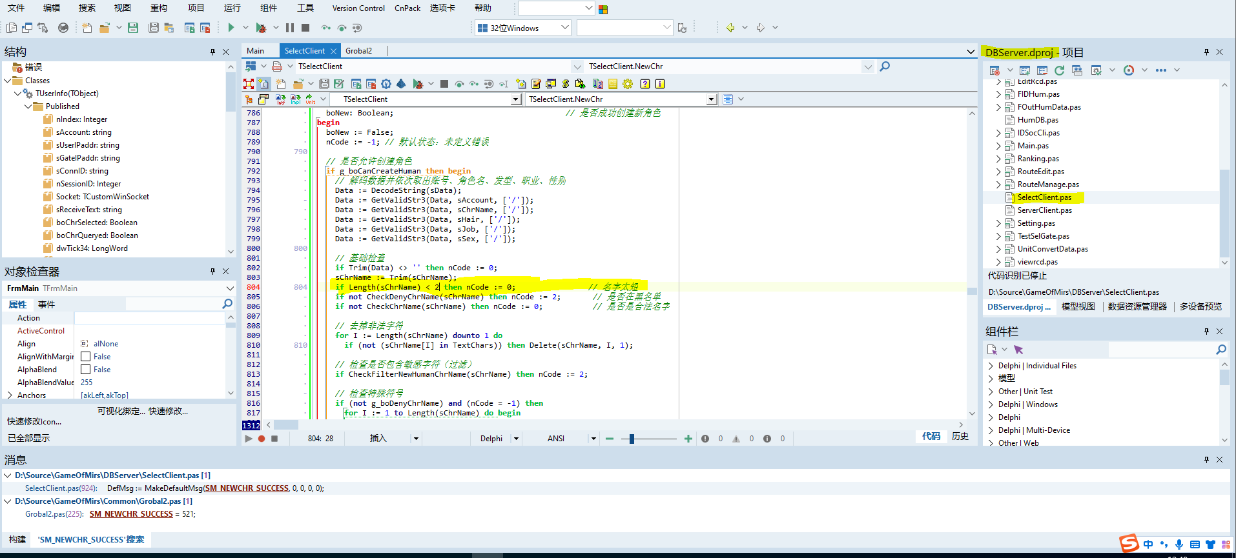Click the 快速修改Icon... link
This screenshot has height=558, width=1236.
[x=34, y=421]
